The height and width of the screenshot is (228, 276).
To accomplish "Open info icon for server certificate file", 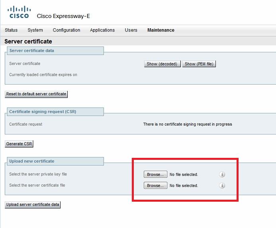I will (x=222, y=185).
